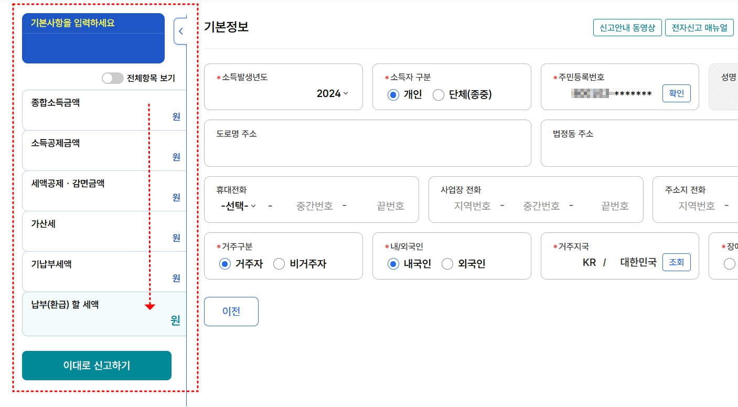Click the 기본정보 heading

tap(227, 27)
